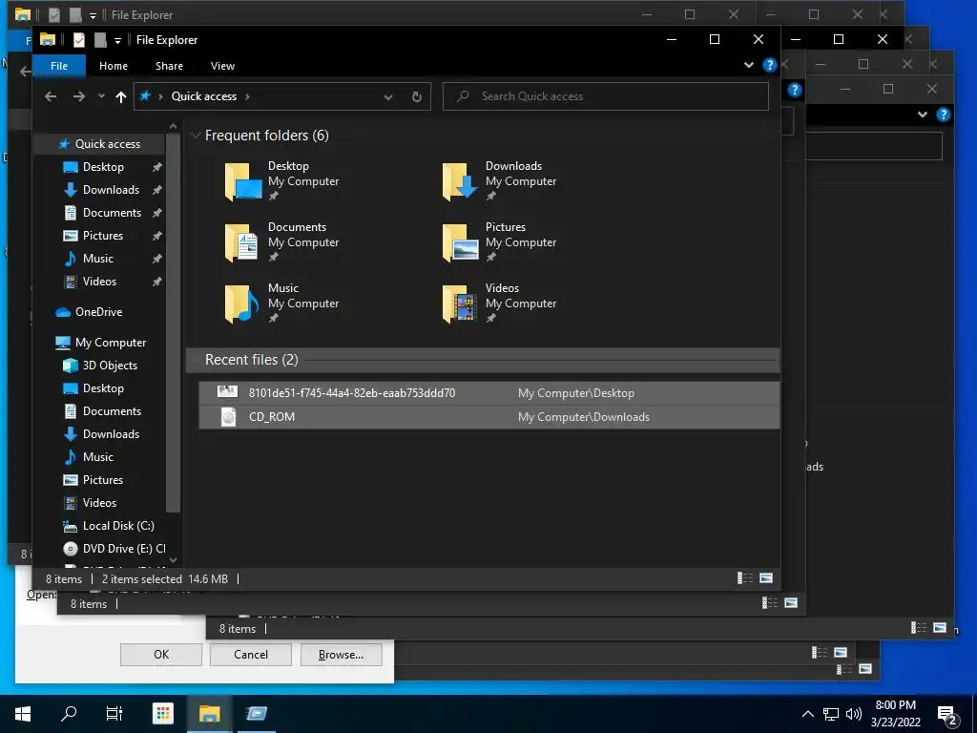The image size is (977, 733).
Task: Click Browse... in the Run dialog
Action: 341,655
